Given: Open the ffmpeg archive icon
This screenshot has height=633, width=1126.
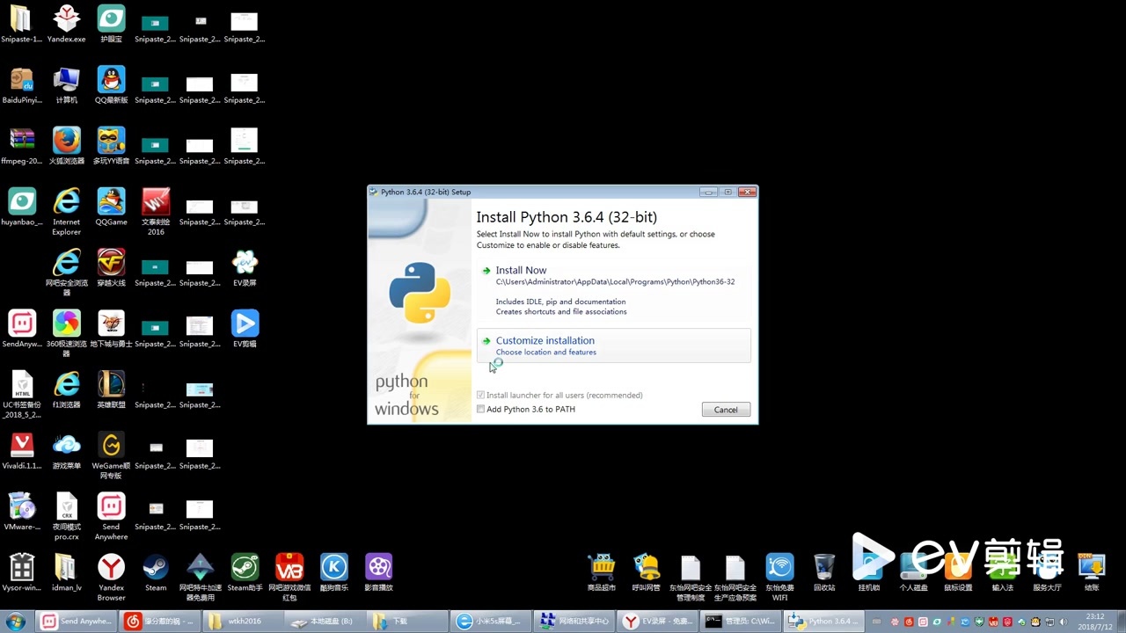Looking at the screenshot, I should tap(22, 146).
